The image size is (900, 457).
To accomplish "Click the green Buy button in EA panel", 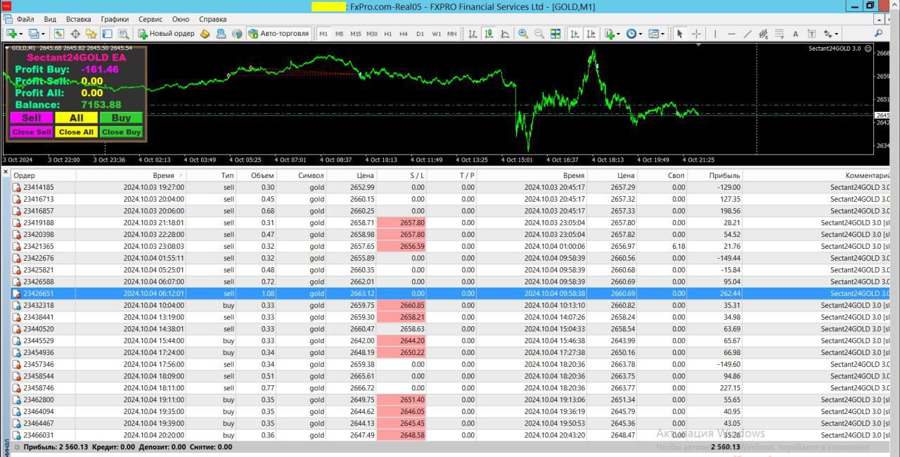I will pos(121,118).
